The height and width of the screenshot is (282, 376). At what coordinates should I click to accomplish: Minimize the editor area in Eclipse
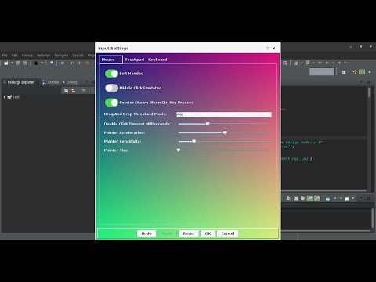pyautogui.click(x=361, y=82)
